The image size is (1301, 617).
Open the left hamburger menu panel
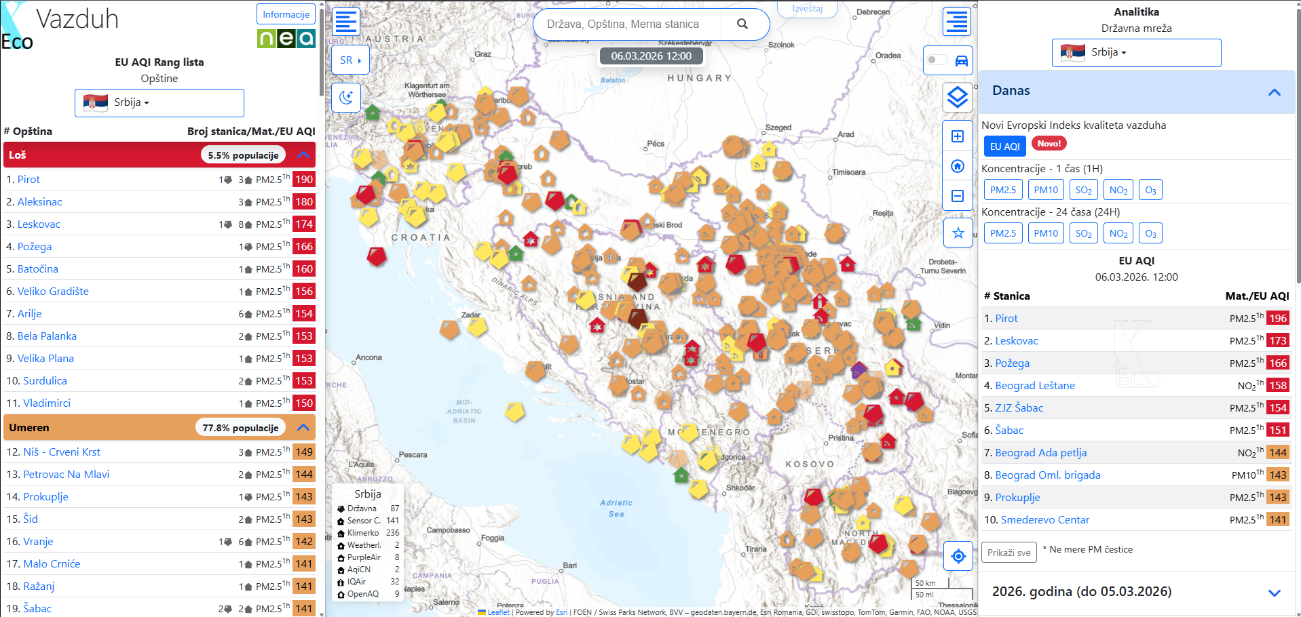(346, 22)
